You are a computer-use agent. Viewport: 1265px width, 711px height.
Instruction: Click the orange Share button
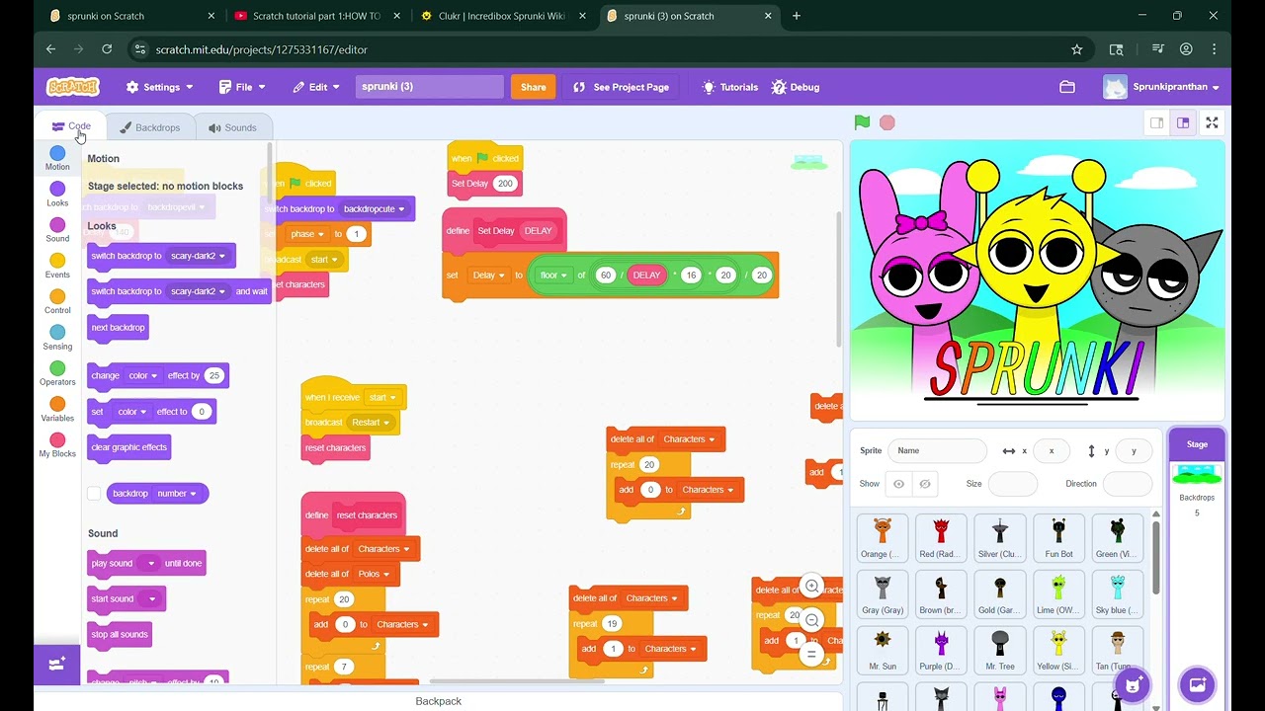[533, 87]
